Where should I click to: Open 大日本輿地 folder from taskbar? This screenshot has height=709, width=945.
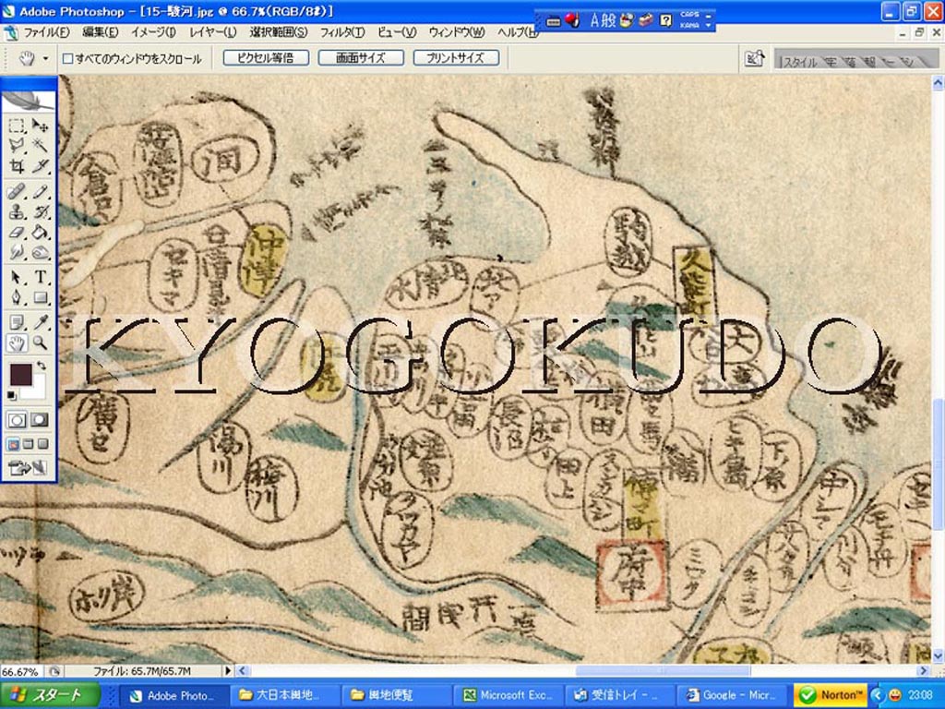(x=286, y=695)
